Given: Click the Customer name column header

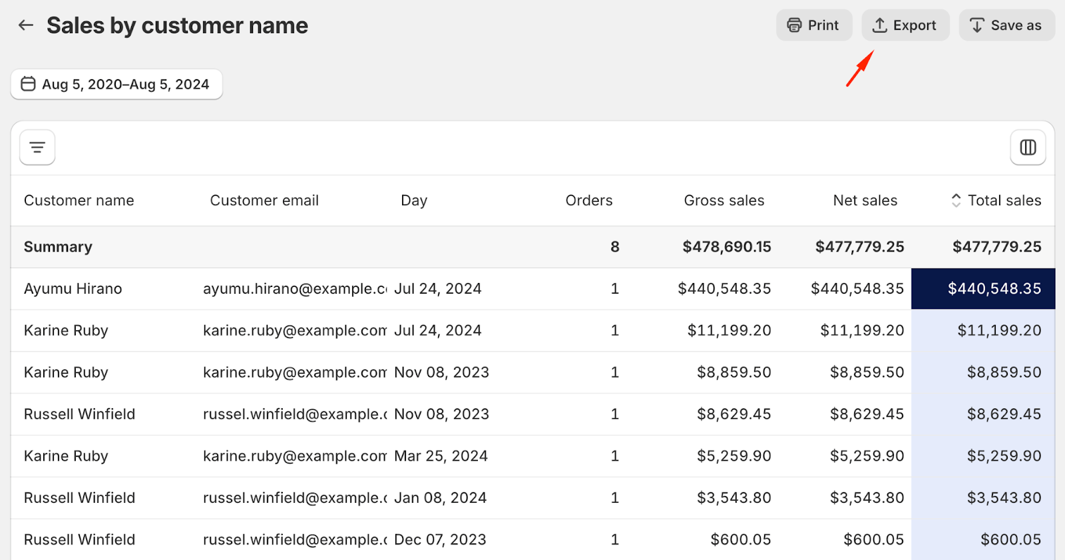Looking at the screenshot, I should coord(79,200).
